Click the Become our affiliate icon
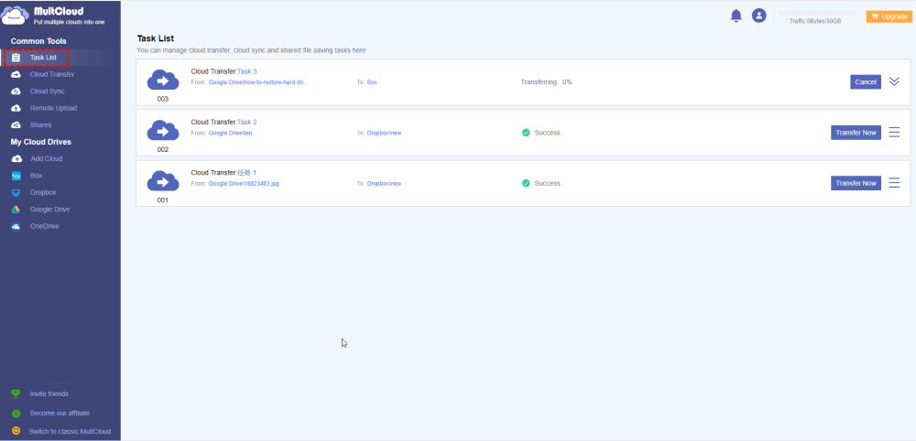The height and width of the screenshot is (441, 916). (x=16, y=413)
